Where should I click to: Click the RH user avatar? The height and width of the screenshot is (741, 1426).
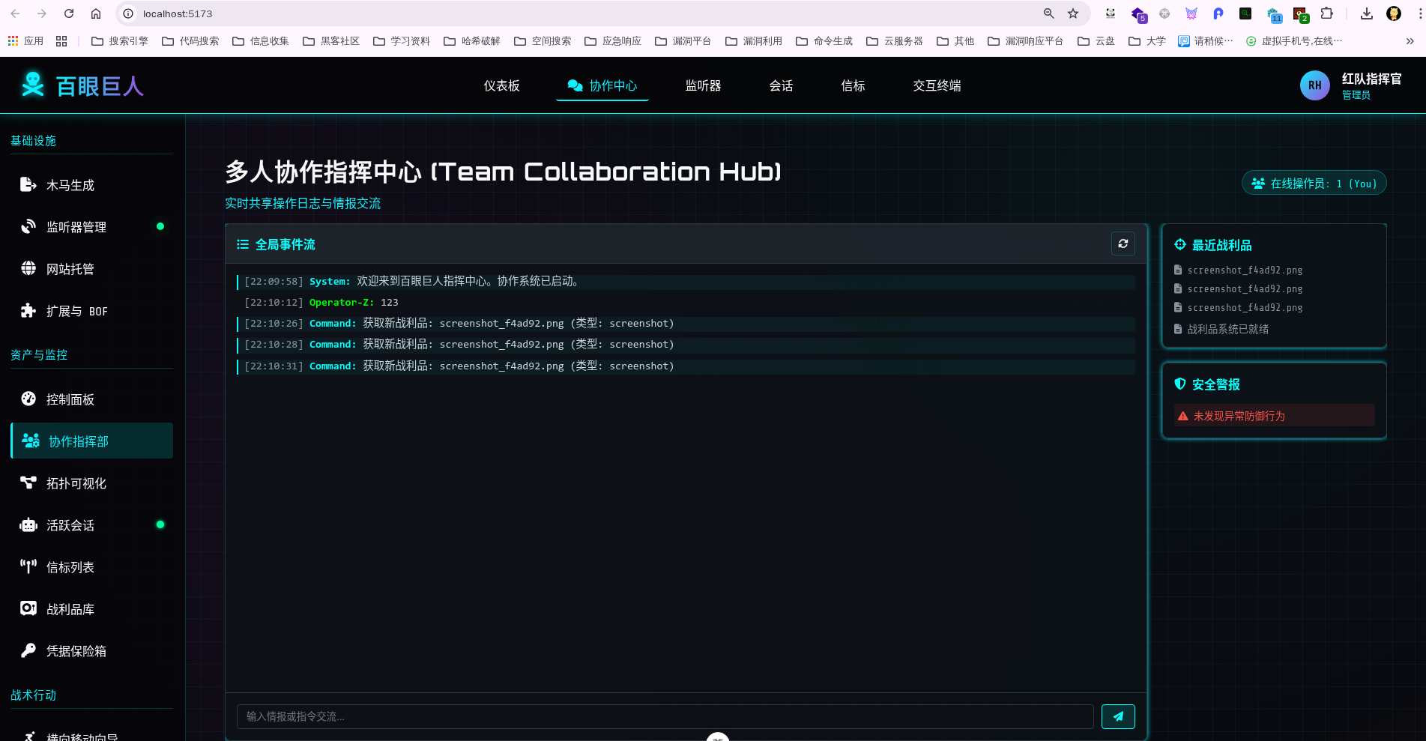(x=1314, y=86)
